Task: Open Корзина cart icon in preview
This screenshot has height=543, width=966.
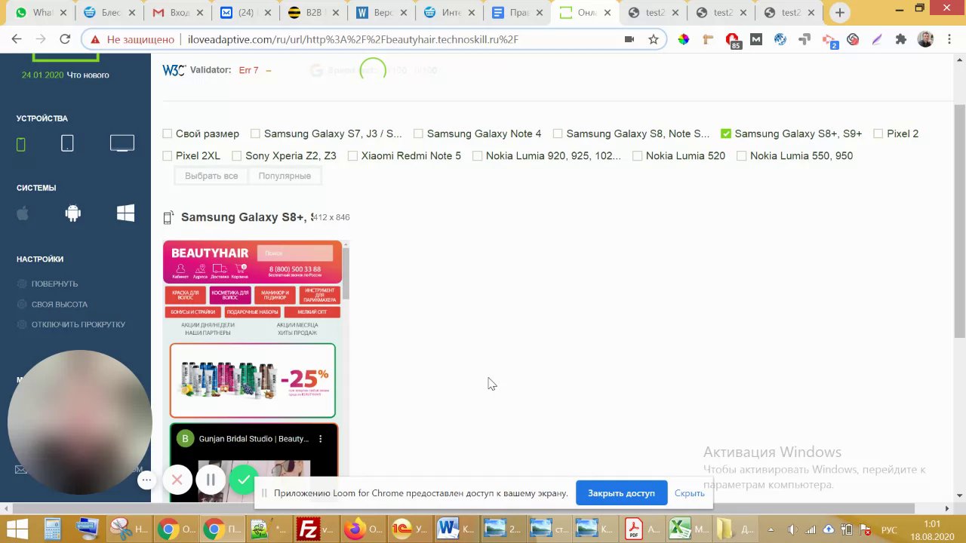Action: (x=241, y=271)
